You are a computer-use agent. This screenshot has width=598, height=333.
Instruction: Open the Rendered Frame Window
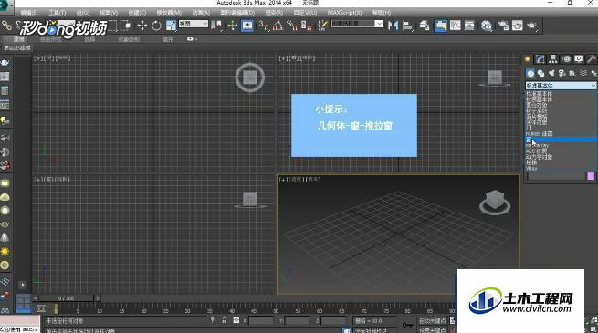(518, 26)
